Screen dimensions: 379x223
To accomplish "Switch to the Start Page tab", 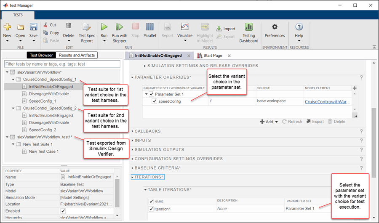I will pos(213,56).
